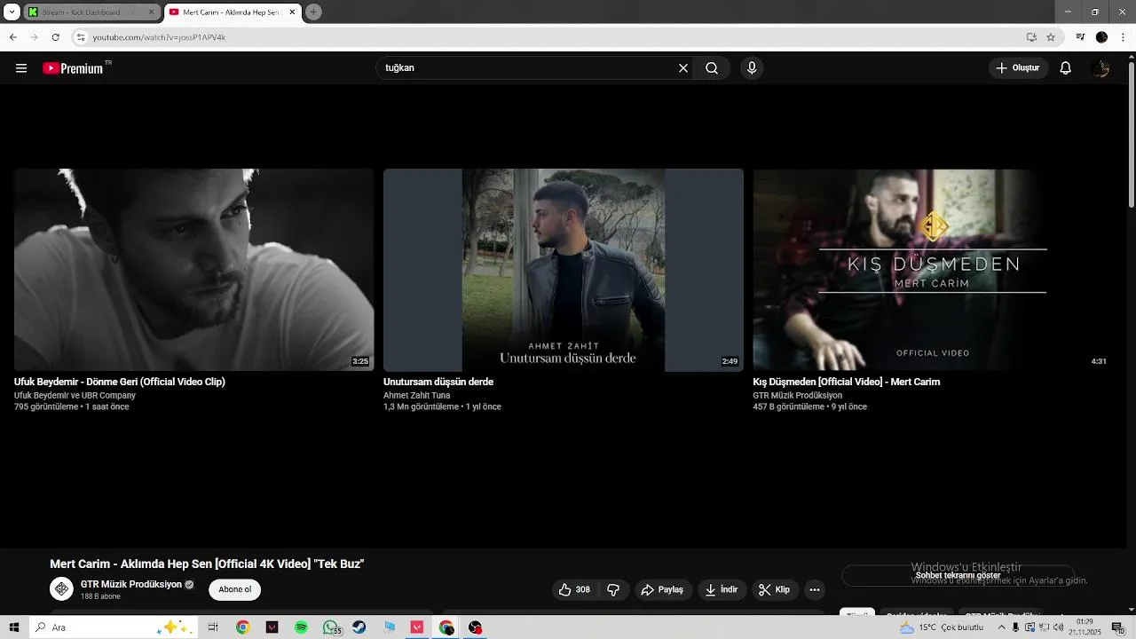The image size is (1136, 639).
Task: Open WhatsApp from the taskbar
Action: [x=331, y=627]
